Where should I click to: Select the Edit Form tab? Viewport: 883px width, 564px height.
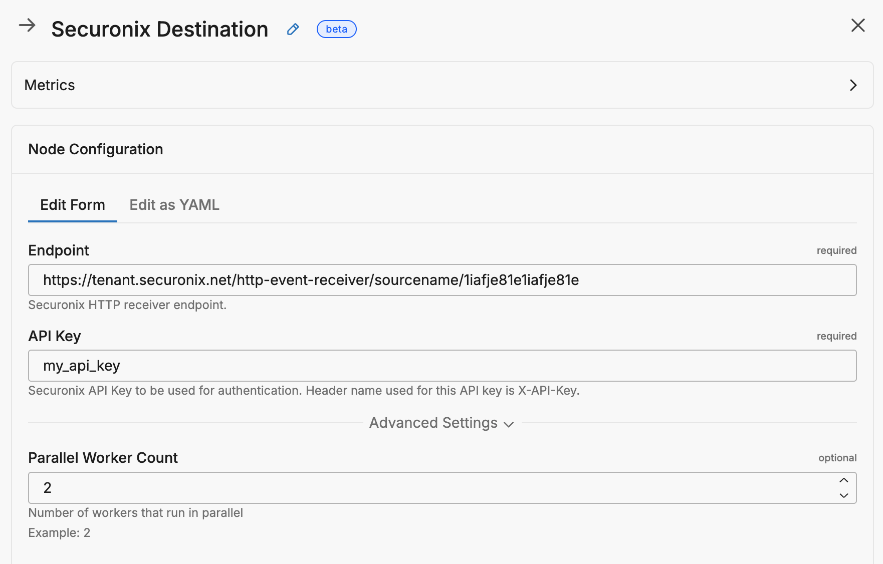point(72,204)
